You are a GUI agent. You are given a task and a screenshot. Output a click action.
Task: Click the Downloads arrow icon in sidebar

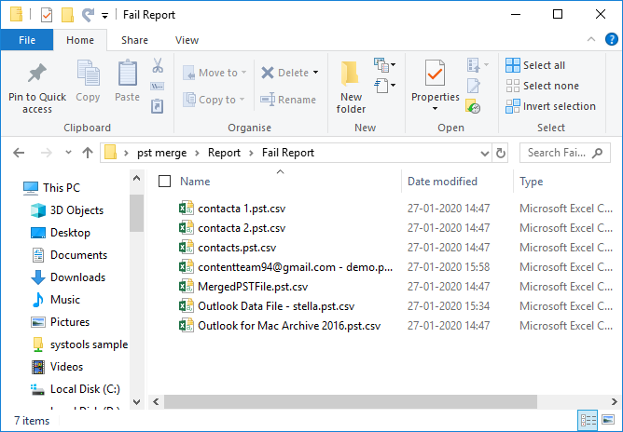pyautogui.click(x=38, y=277)
